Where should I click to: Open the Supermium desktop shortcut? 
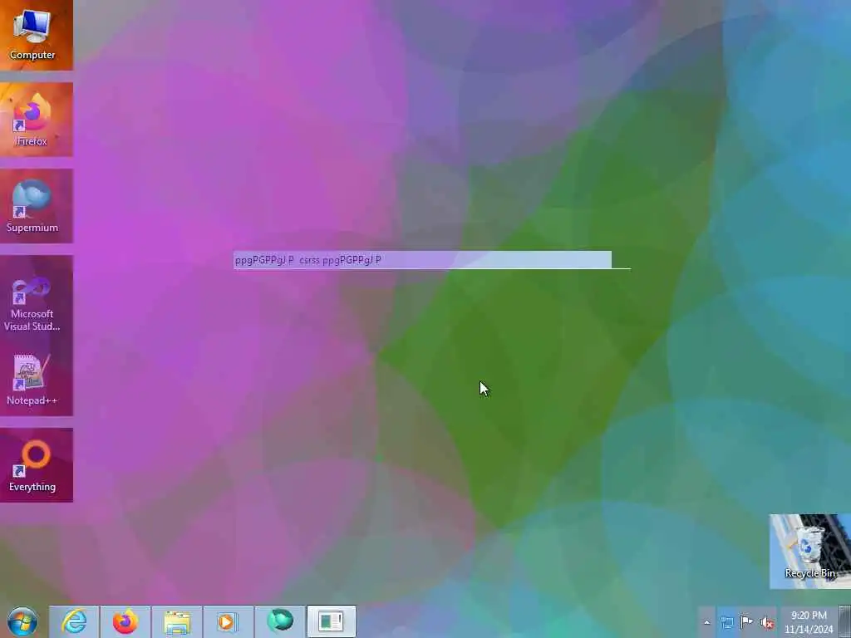pyautogui.click(x=32, y=206)
